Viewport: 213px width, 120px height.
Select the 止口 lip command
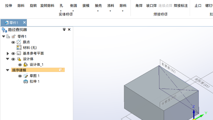pos(198,6)
